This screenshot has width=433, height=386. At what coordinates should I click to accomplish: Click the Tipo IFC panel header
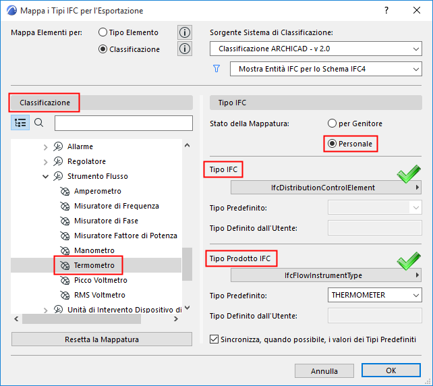[316, 103]
